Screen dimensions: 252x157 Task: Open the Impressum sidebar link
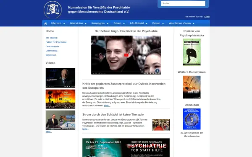click(51, 55)
